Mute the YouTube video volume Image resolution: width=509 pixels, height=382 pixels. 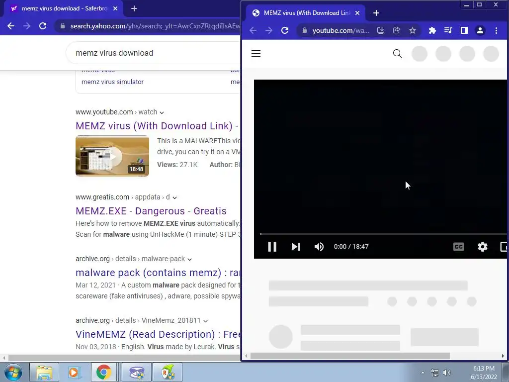click(x=319, y=247)
